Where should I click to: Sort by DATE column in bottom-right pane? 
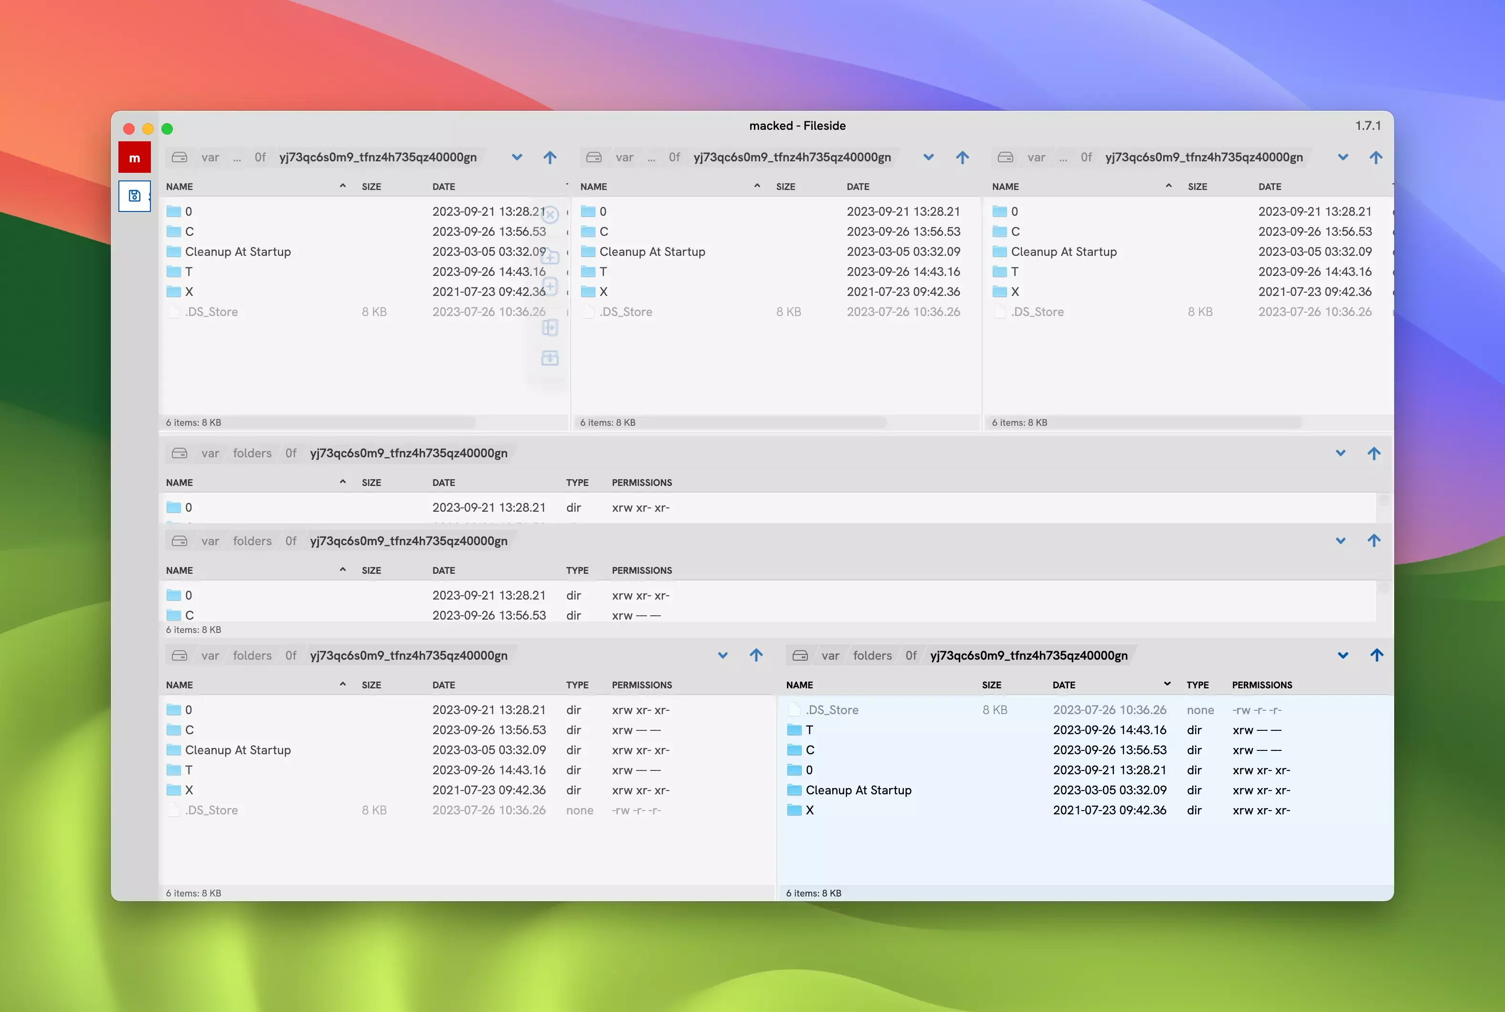(x=1063, y=685)
